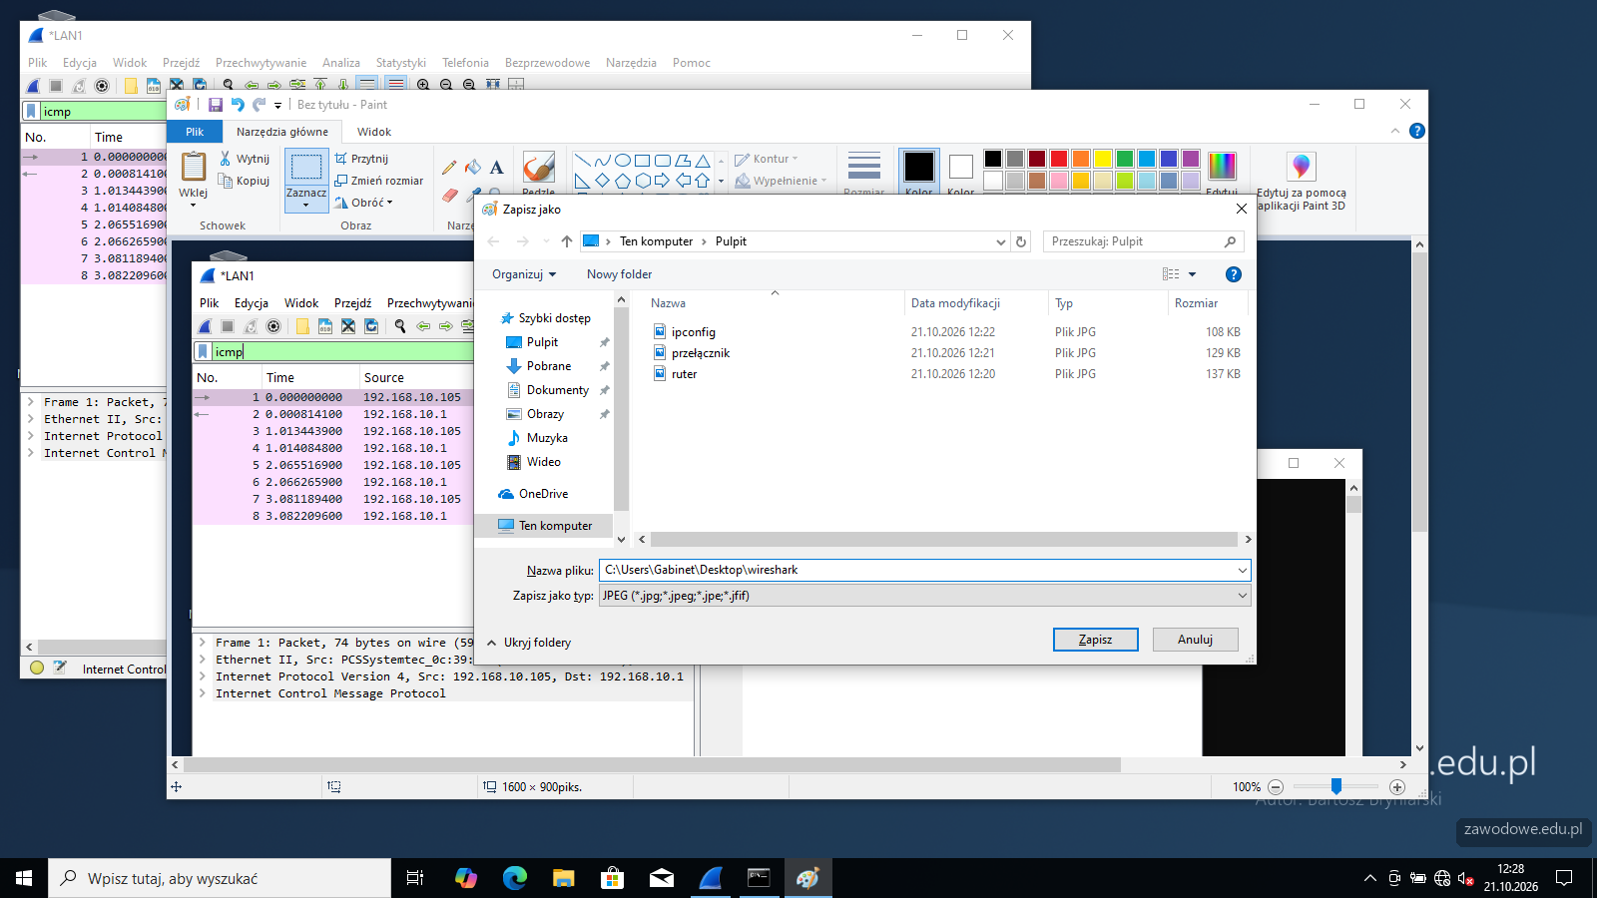Pick the red color swatch in Paint palette

coord(1059,159)
